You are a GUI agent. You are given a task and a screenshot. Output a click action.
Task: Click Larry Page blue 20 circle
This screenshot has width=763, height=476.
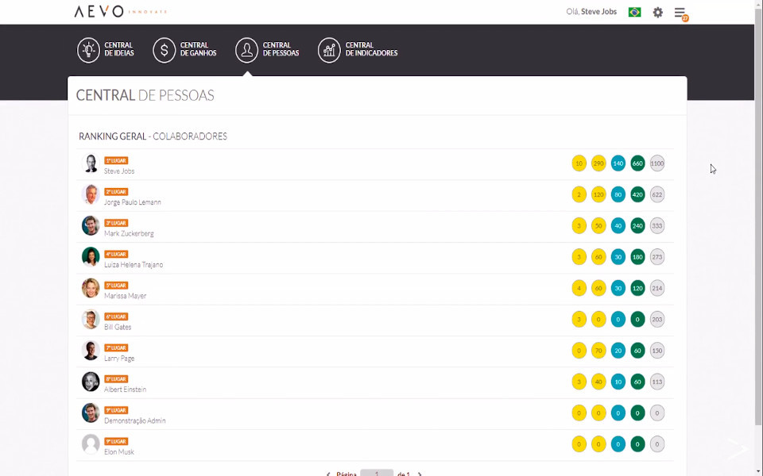click(618, 350)
